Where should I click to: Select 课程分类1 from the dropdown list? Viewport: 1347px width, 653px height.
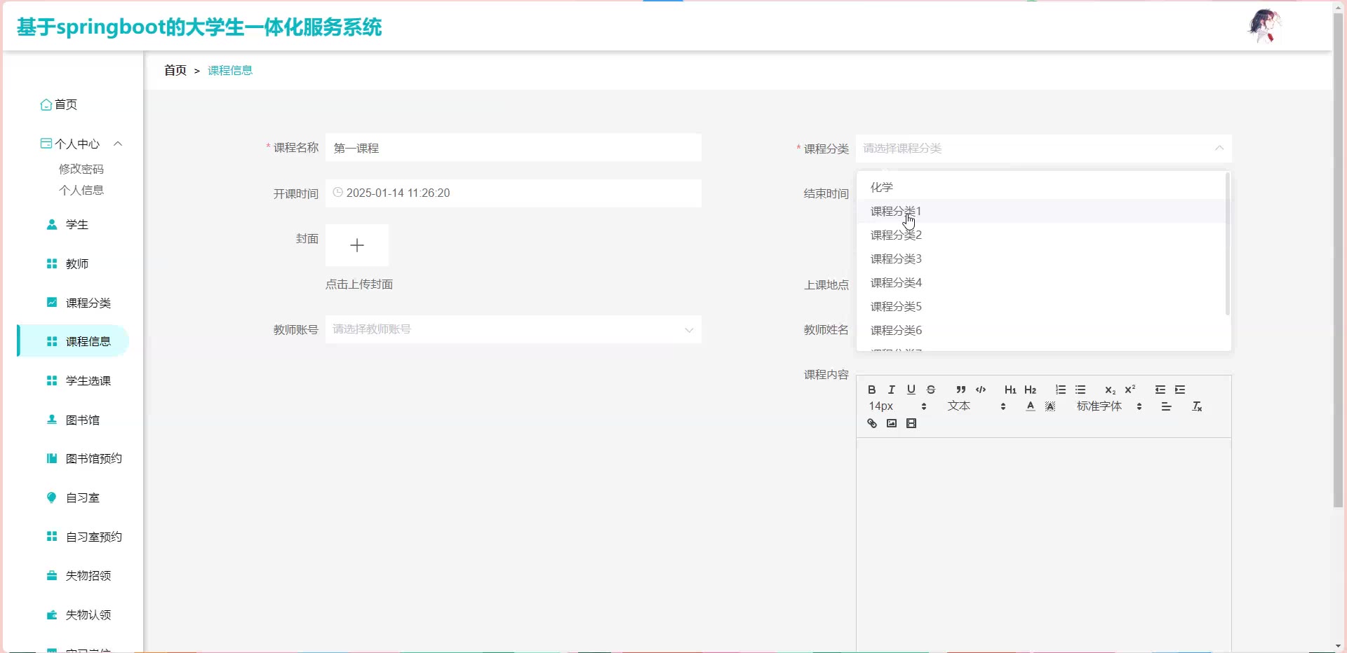pos(896,211)
